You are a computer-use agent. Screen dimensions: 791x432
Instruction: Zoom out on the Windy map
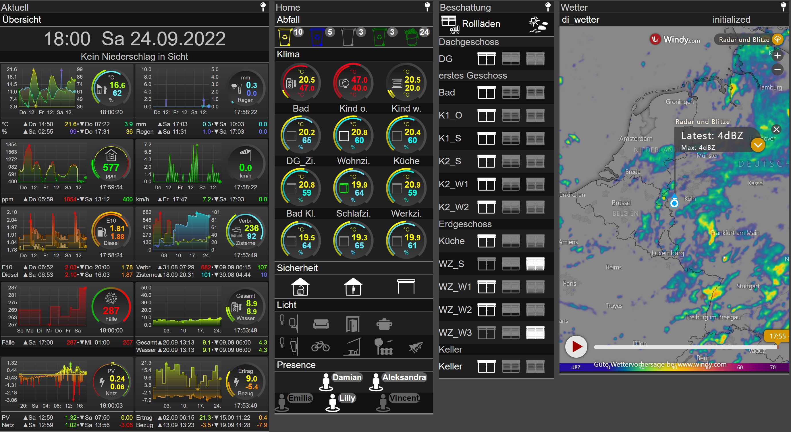777,70
